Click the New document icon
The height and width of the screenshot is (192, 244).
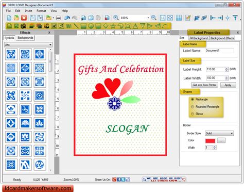point(9,18)
